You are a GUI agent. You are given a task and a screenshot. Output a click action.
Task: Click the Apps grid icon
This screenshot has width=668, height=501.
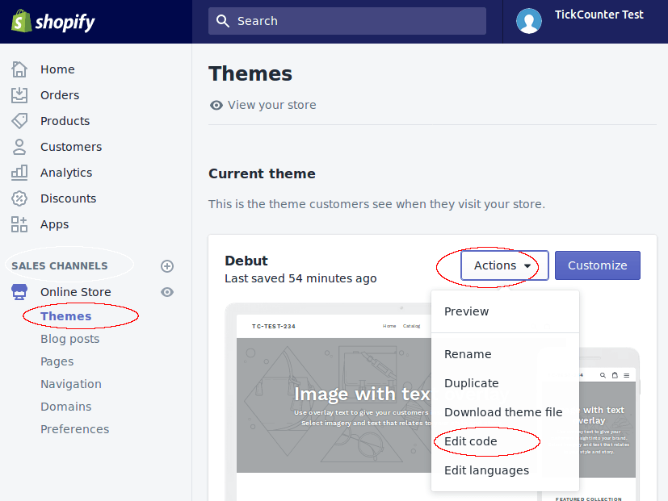coord(19,224)
